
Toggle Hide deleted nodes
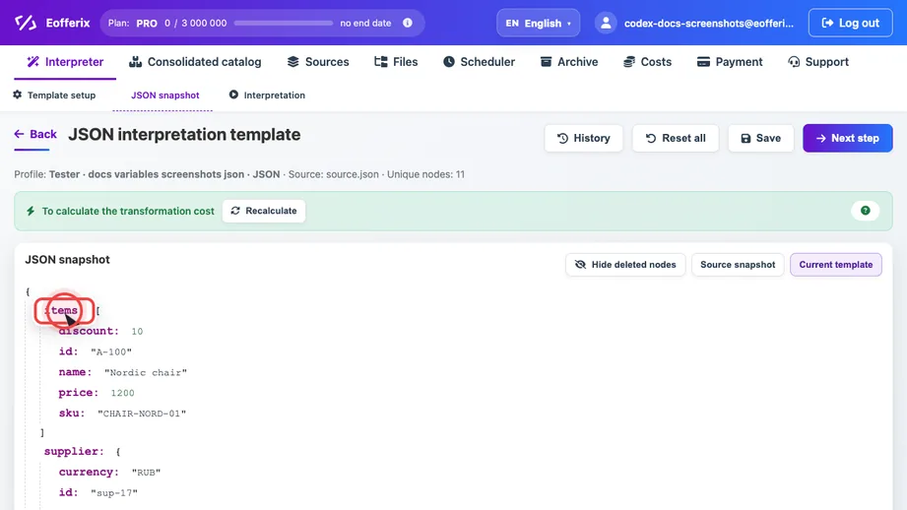coord(625,264)
